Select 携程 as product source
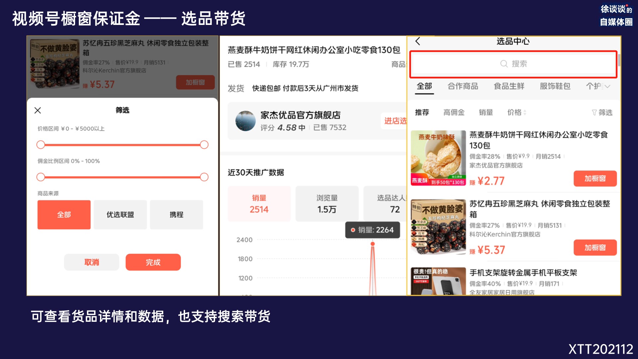 coord(176,215)
